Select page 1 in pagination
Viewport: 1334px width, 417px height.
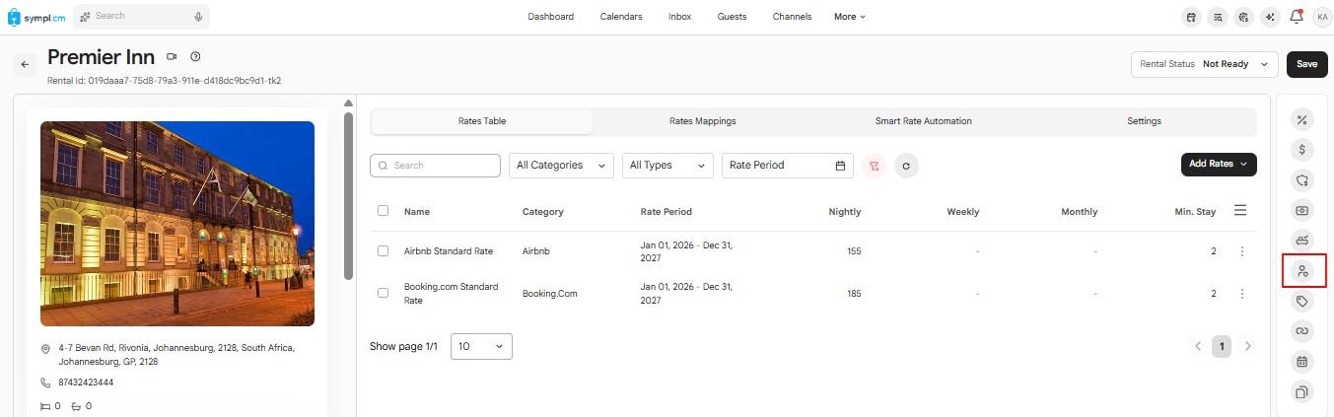point(1222,346)
